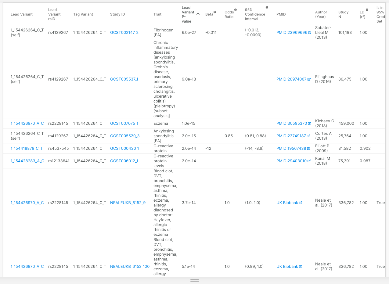The height and width of the screenshot is (284, 389).
Task: Select the Eczema trait cell
Action: 160,124
